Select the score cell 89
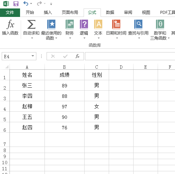 click(65, 85)
